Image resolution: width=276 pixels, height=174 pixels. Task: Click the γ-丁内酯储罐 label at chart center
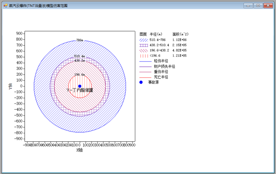pos(80,90)
